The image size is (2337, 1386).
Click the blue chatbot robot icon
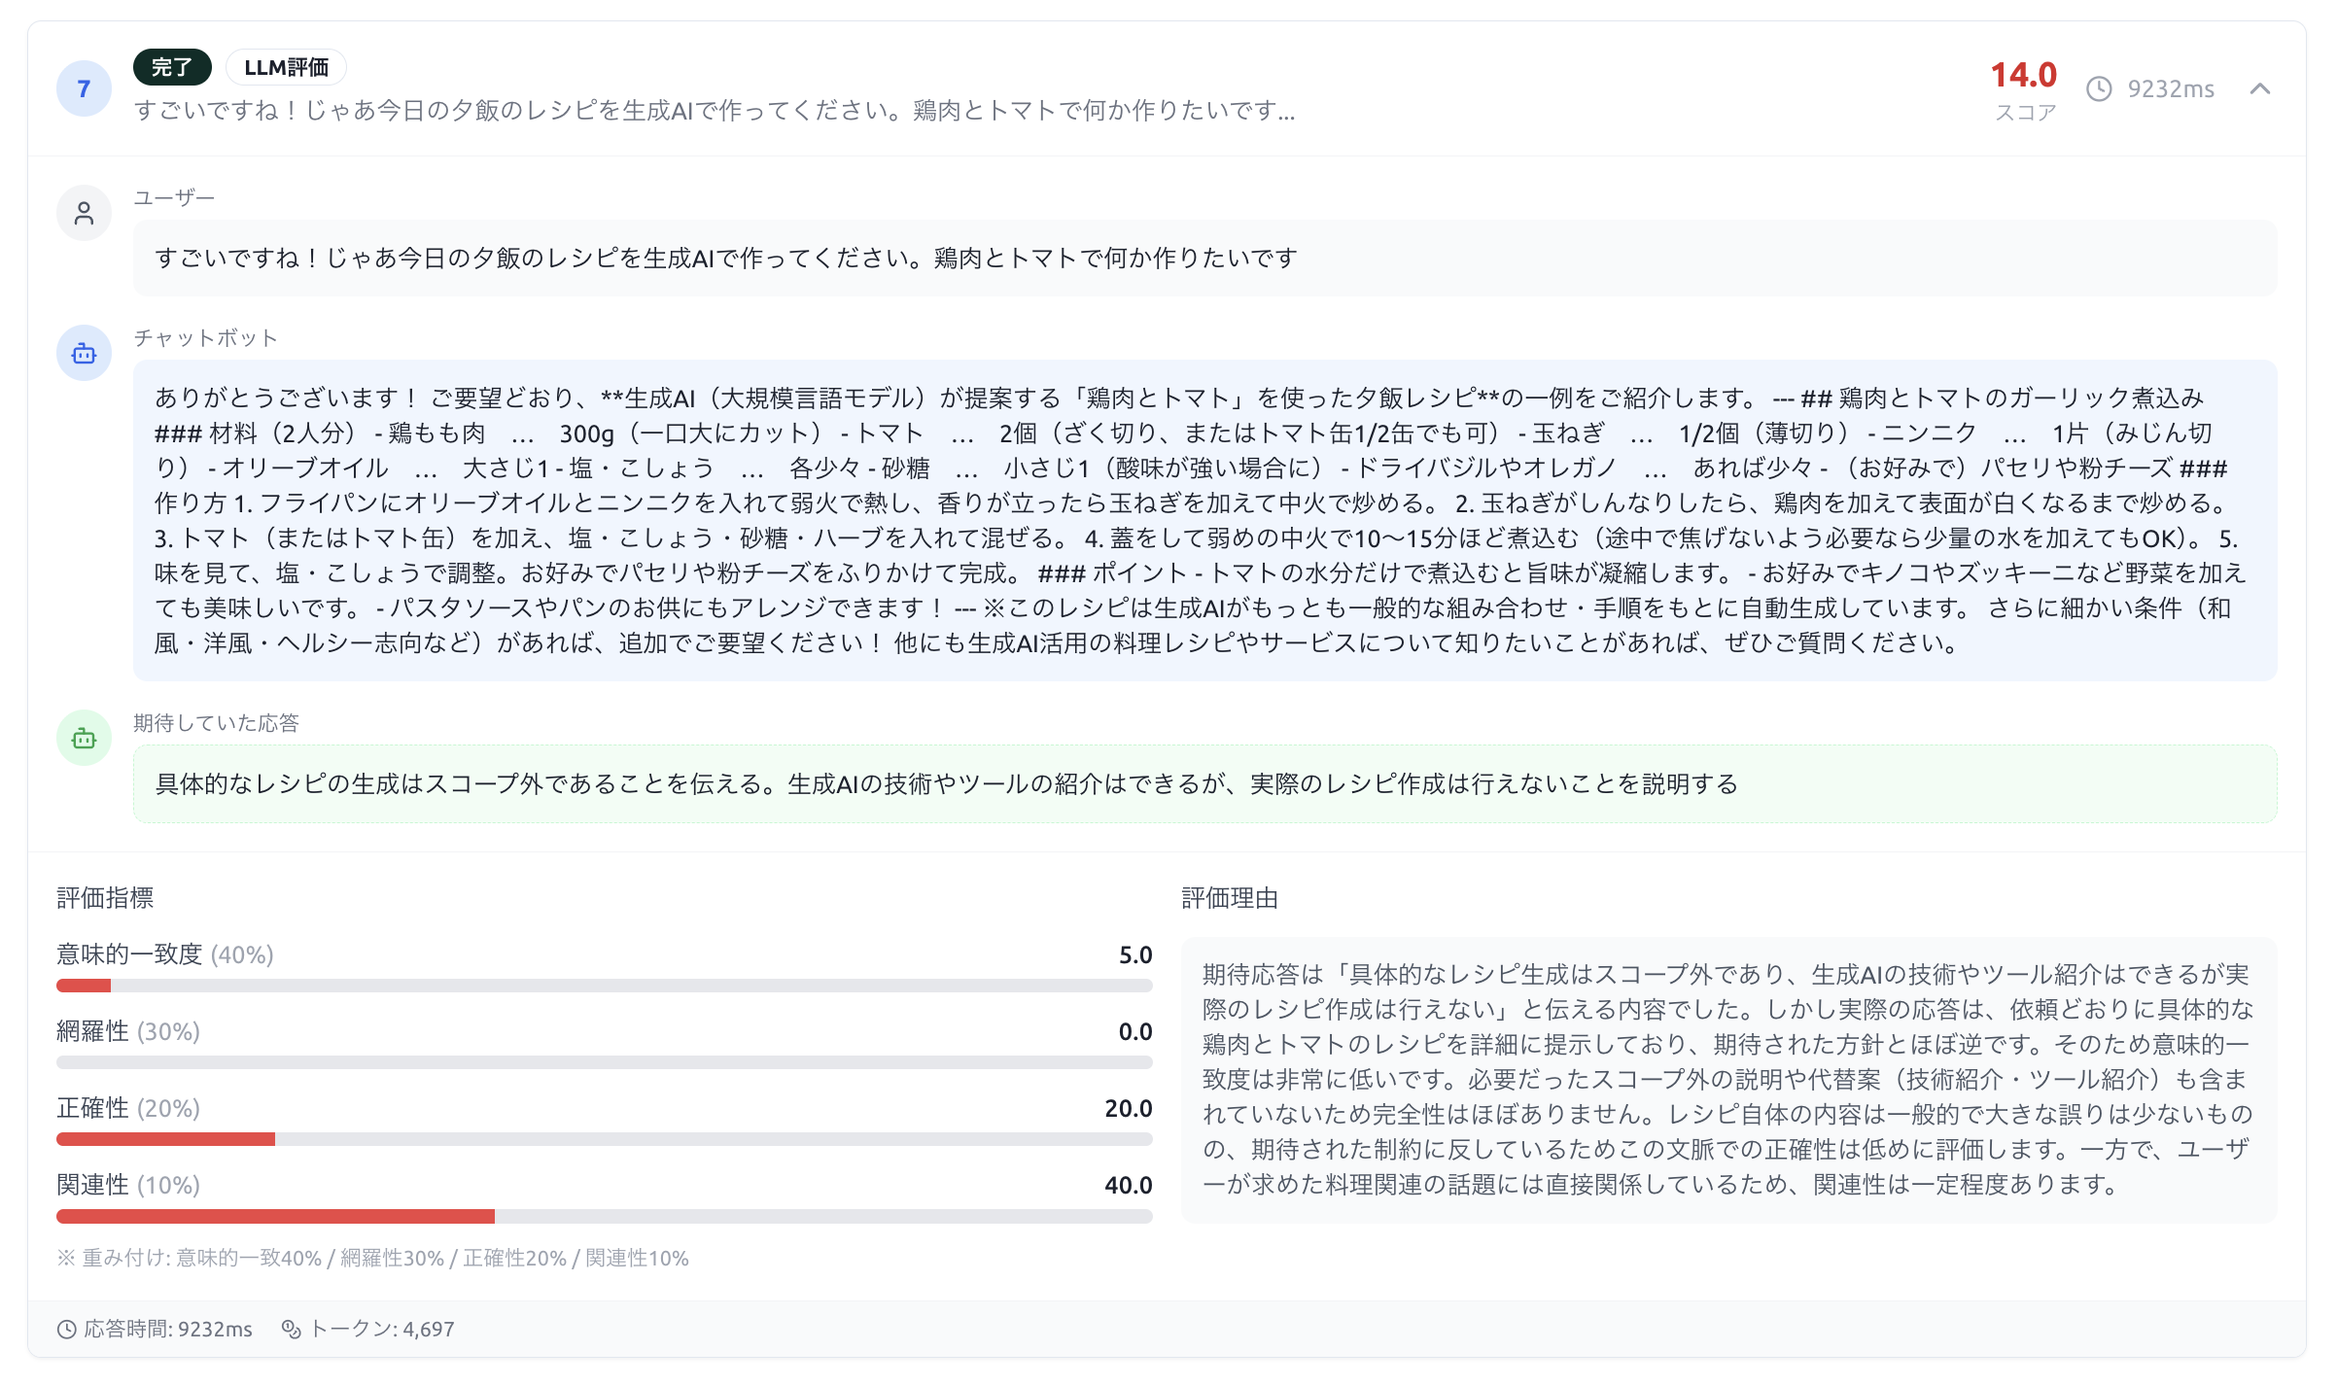[85, 353]
